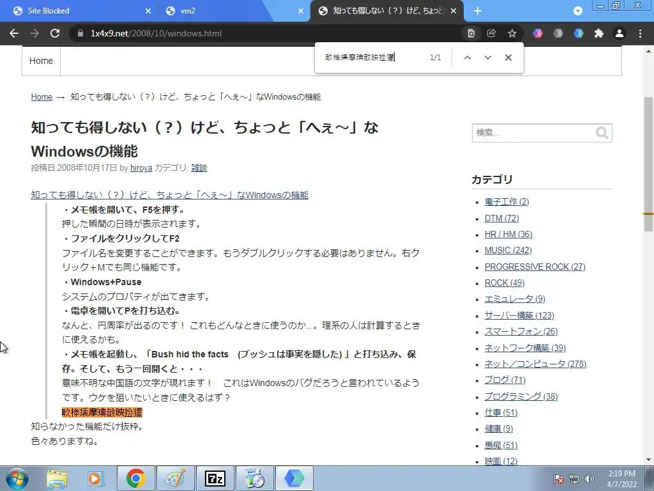Click the sidebar search magnifier icon
Viewport: 654px width, 491px height.
click(602, 133)
